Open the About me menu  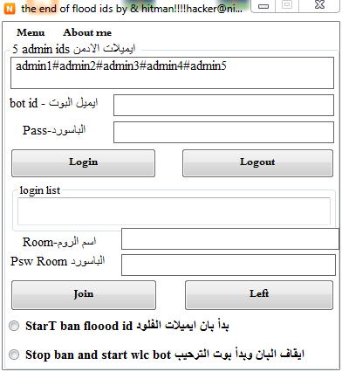point(87,32)
